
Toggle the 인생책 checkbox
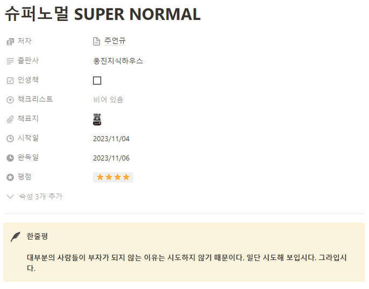click(x=97, y=80)
